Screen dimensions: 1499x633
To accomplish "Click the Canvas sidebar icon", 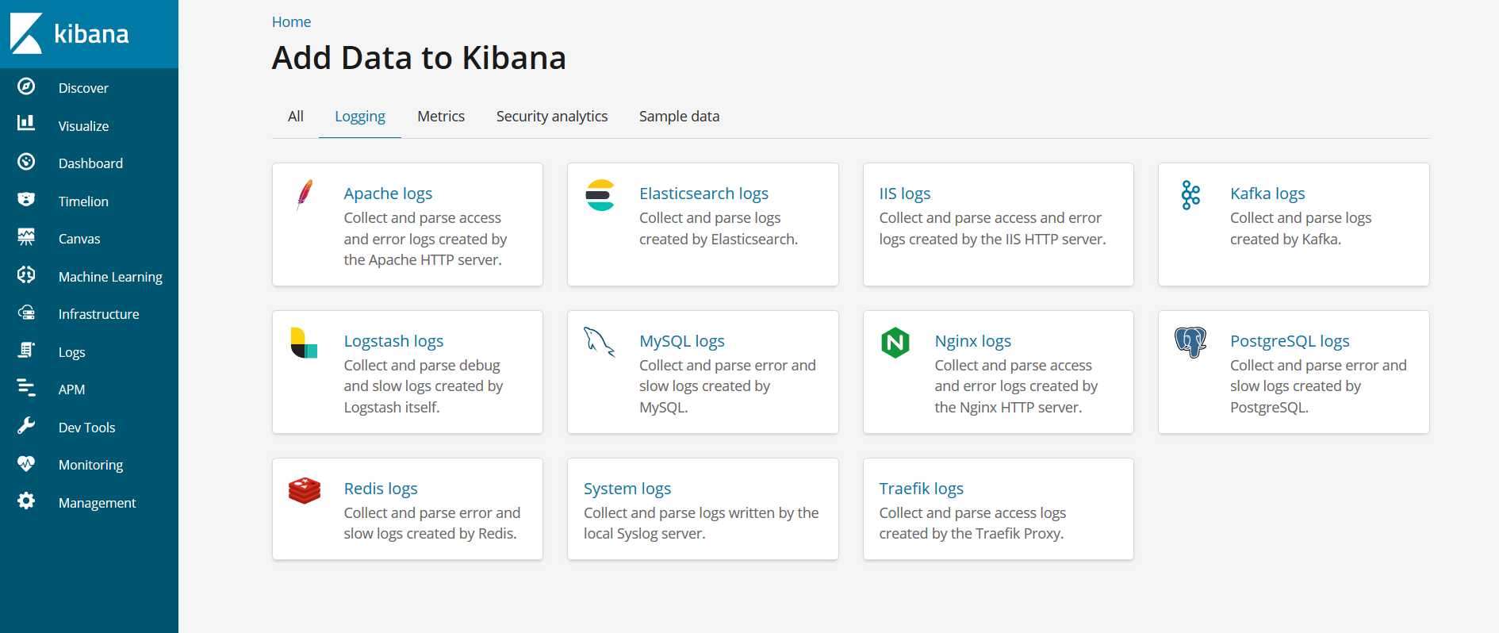I will pos(26,236).
